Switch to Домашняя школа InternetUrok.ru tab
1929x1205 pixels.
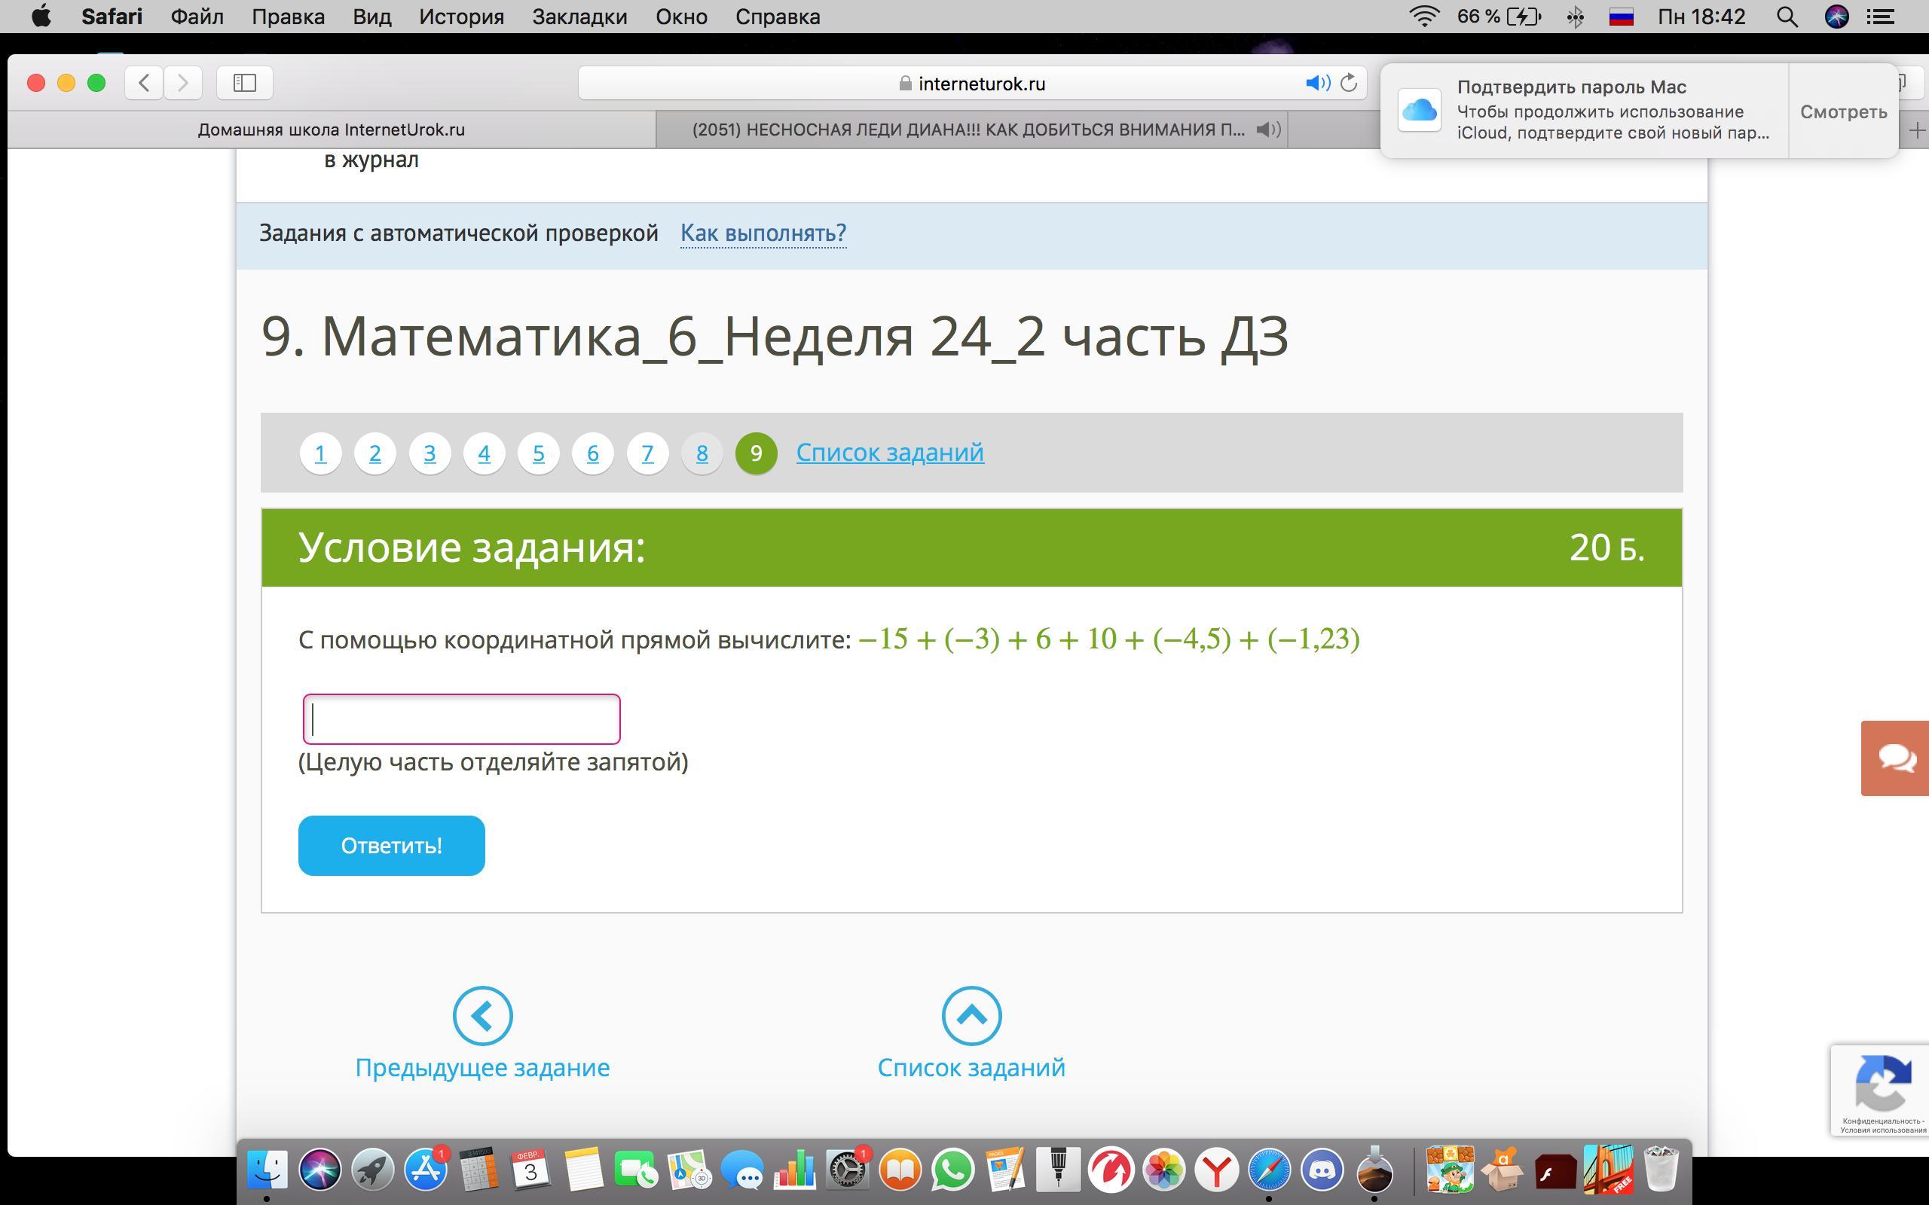coord(331,130)
